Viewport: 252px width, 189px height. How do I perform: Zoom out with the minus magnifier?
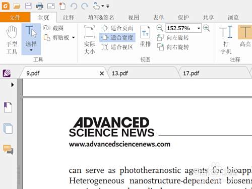point(160,28)
